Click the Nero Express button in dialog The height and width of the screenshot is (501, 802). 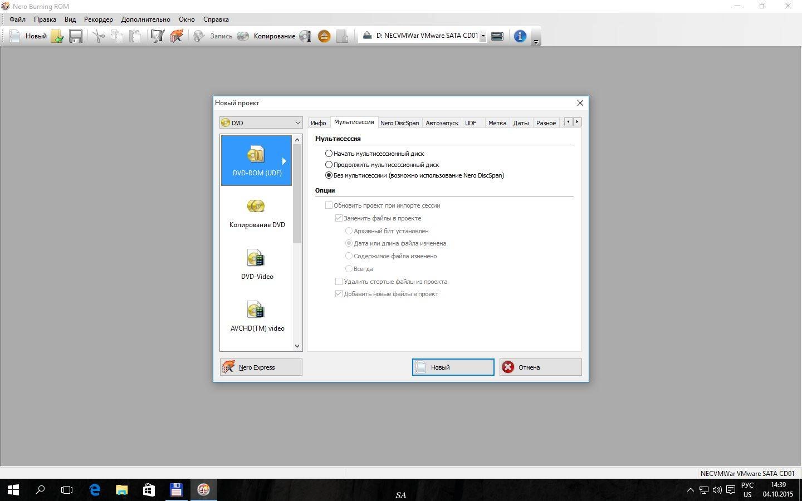point(261,367)
